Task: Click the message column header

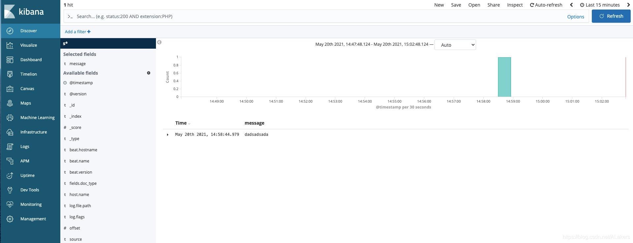Action: point(255,123)
